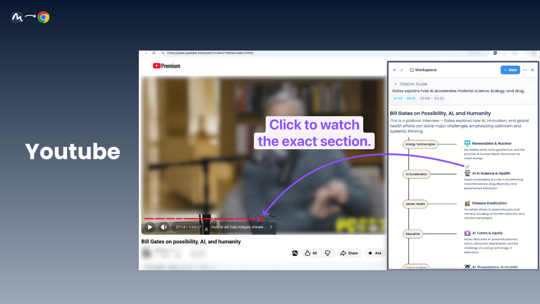Expand the chapter list via the chevron after climate title
Screen dimensions: 540x304
tap(271, 227)
